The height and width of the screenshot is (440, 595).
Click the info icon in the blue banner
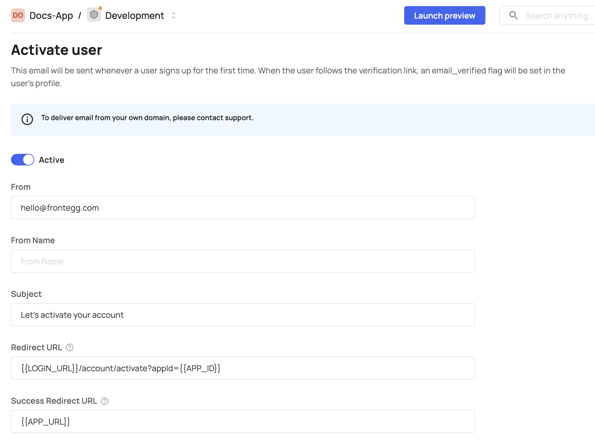[x=27, y=119]
